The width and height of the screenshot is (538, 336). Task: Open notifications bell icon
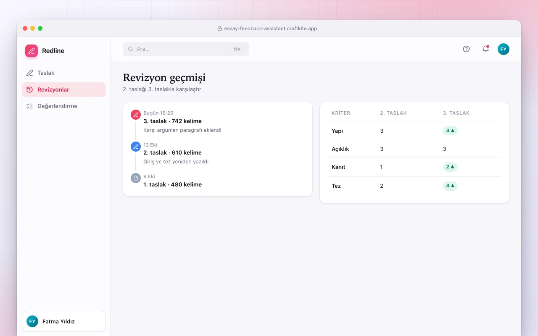pos(485,49)
